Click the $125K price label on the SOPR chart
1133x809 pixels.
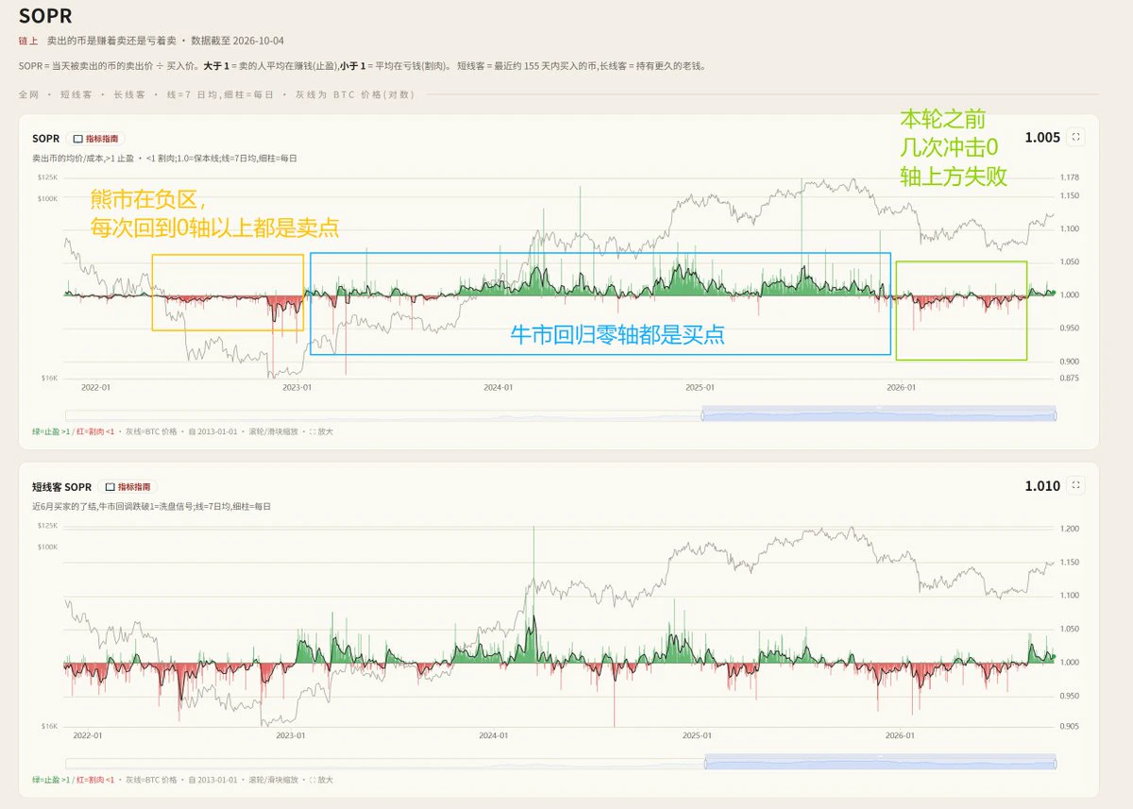point(48,177)
